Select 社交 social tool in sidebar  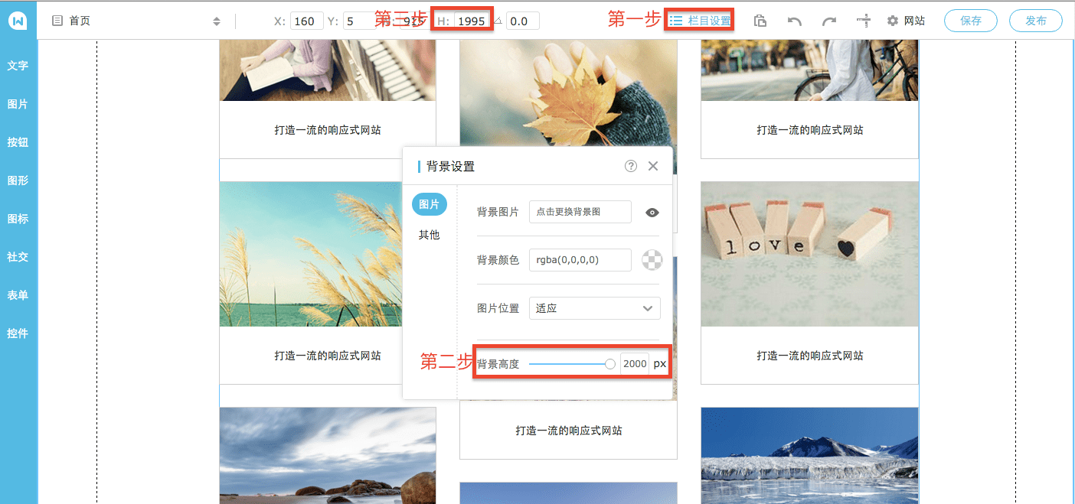[18, 257]
